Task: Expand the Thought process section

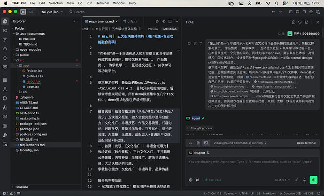Action: pos(200,128)
